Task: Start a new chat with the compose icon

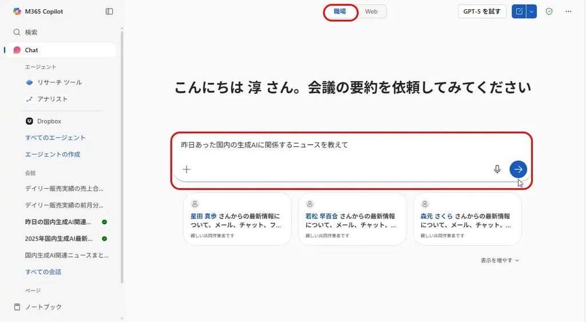Action: pos(519,11)
